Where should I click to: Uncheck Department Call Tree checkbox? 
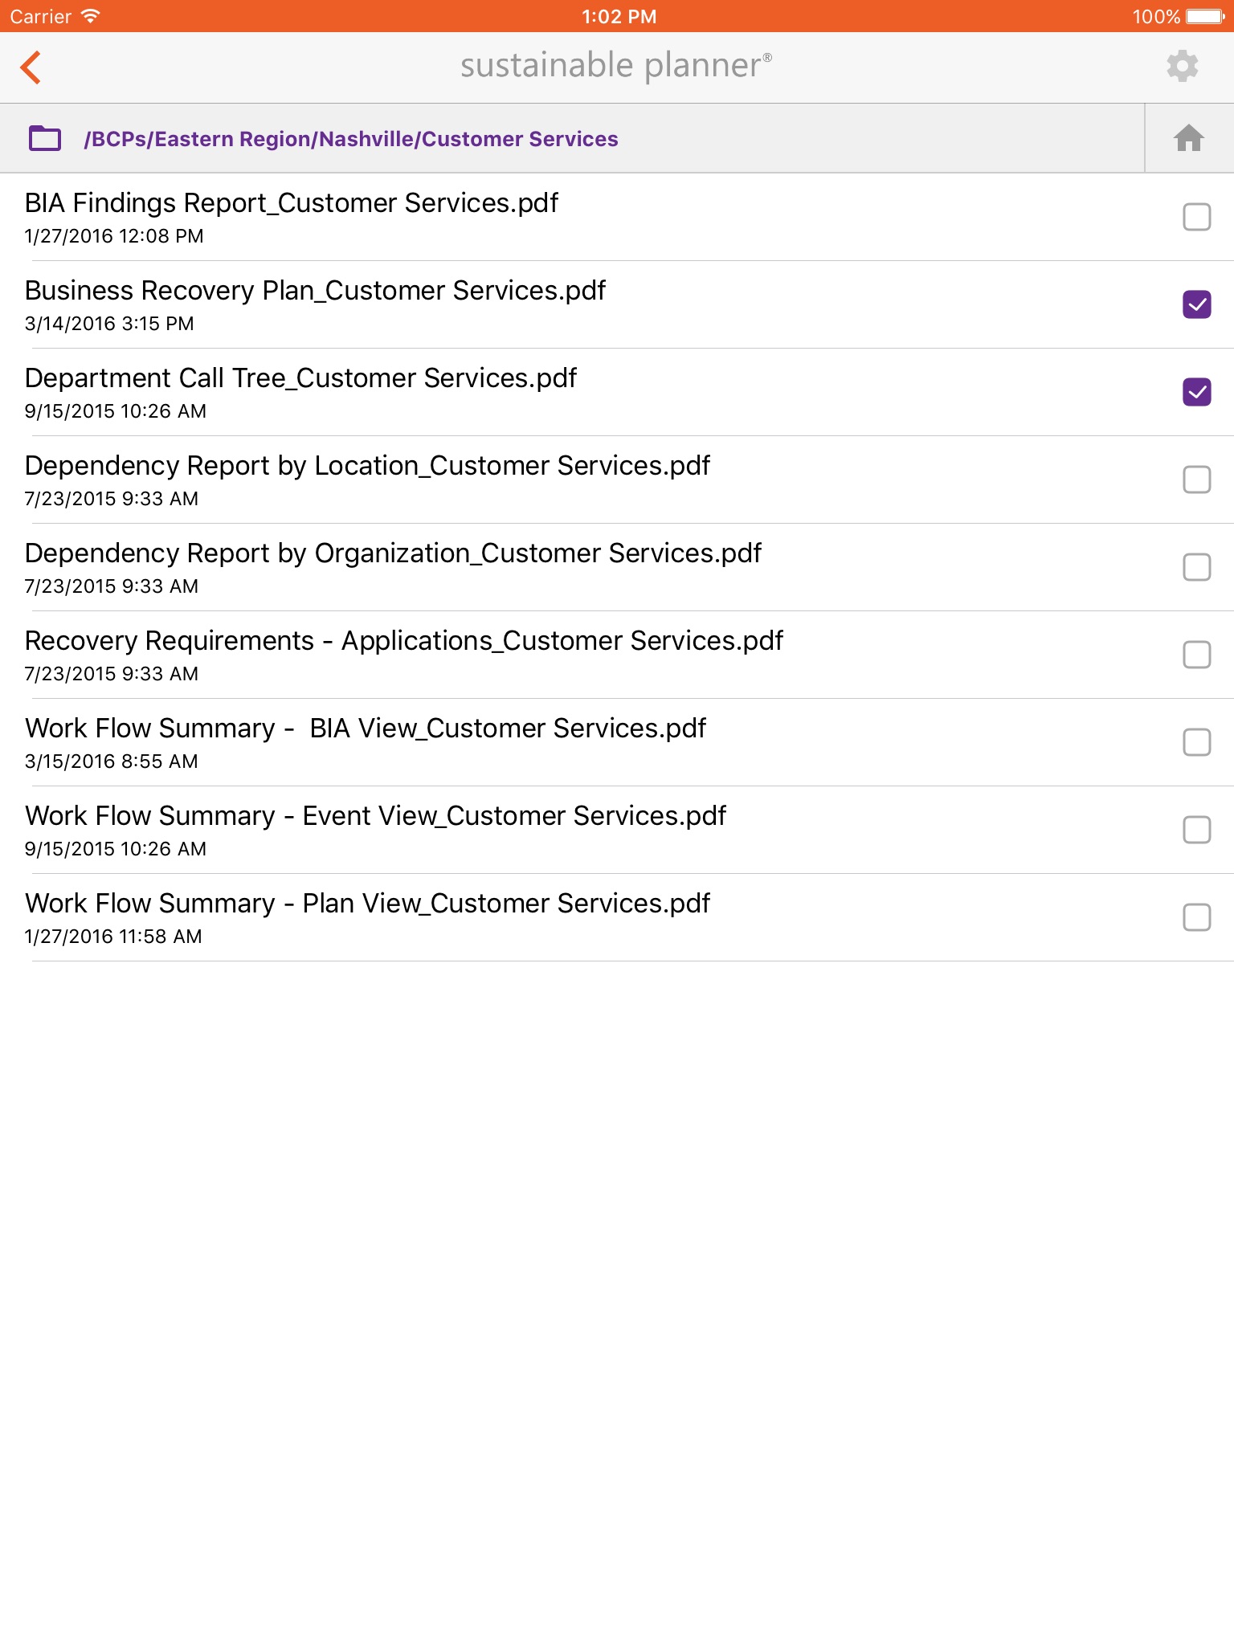pyautogui.click(x=1196, y=392)
